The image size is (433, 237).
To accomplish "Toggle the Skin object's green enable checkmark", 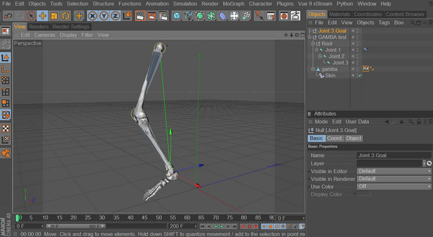I will tap(361, 75).
